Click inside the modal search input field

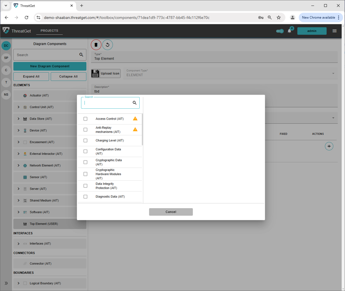click(x=107, y=103)
